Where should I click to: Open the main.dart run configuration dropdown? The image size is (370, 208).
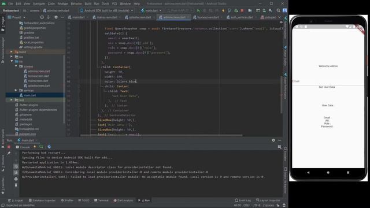coord(151,10)
